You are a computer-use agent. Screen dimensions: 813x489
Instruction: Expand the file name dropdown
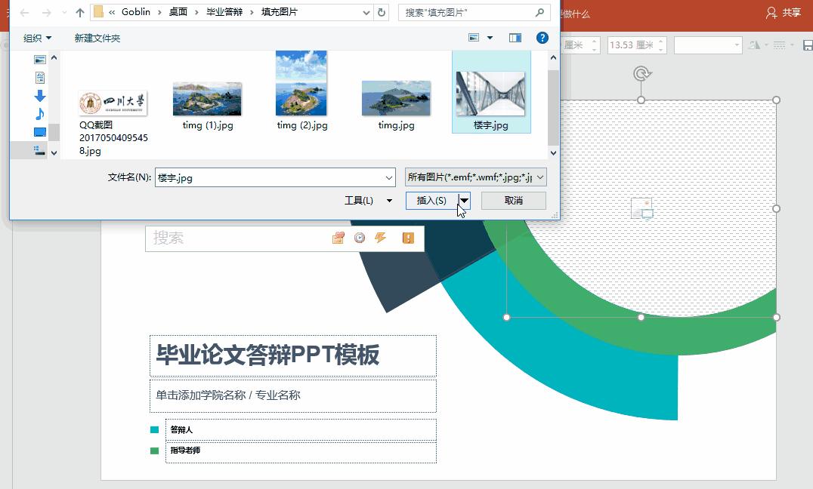pyautogui.click(x=389, y=177)
